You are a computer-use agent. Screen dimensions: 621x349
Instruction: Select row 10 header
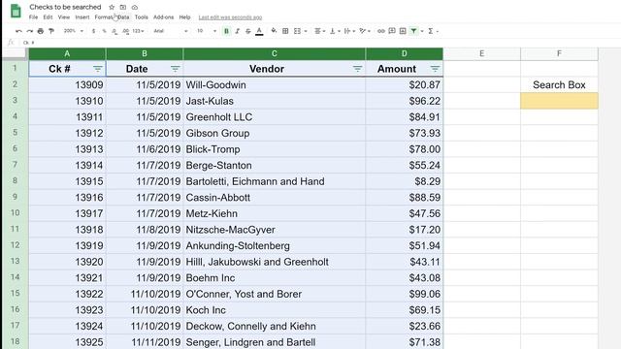click(x=15, y=213)
